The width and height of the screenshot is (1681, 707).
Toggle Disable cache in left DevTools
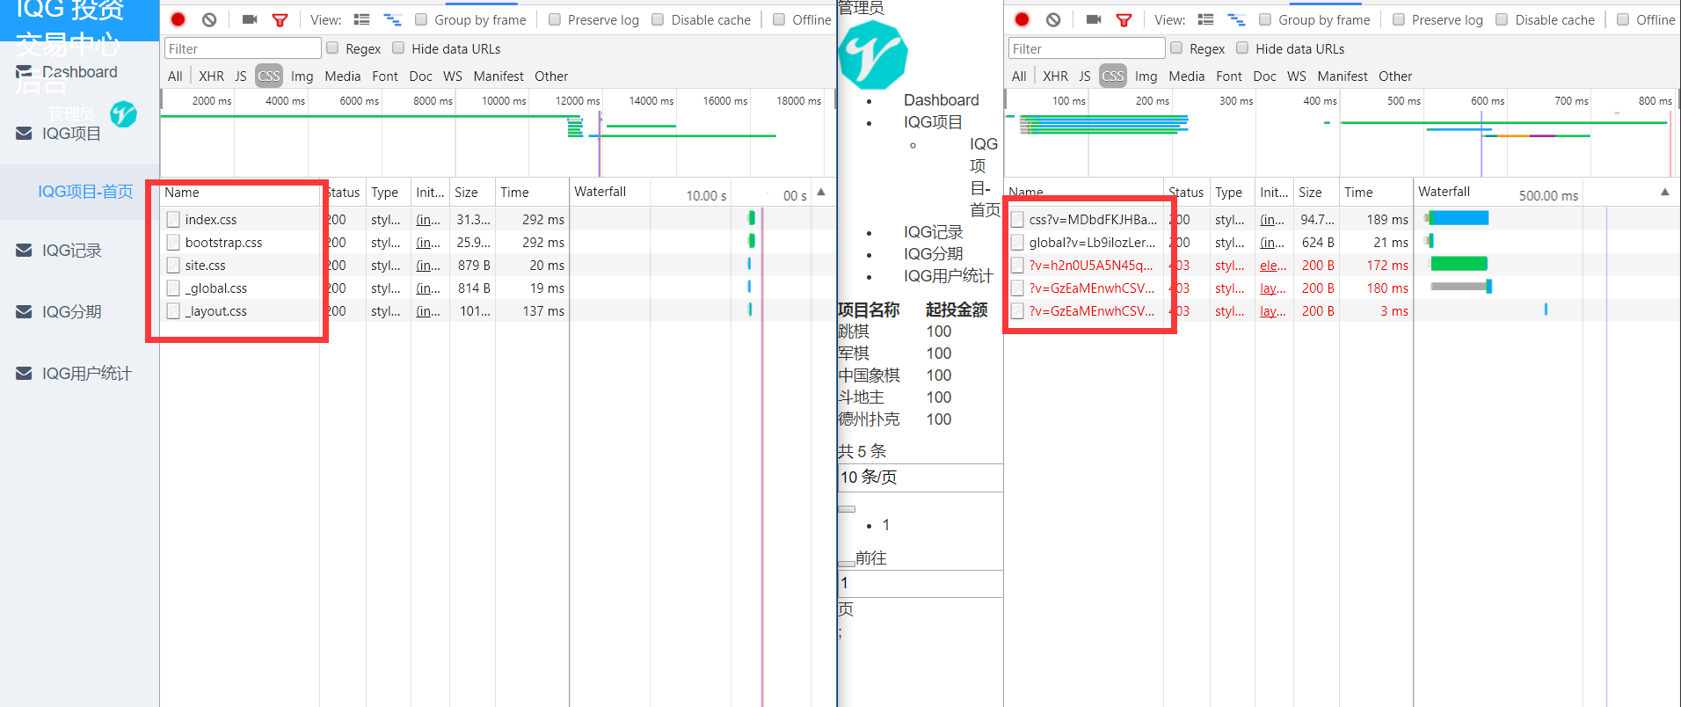(658, 19)
